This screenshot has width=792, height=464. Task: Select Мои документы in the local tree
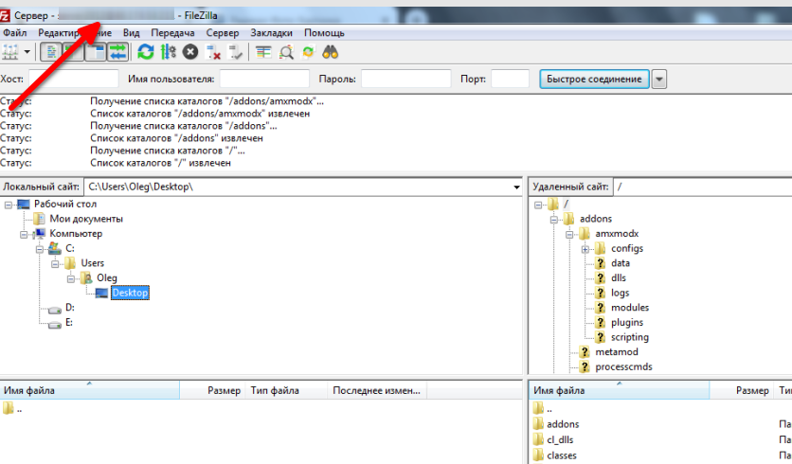tap(86, 219)
